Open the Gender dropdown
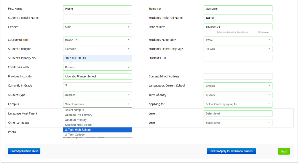 (97, 27)
